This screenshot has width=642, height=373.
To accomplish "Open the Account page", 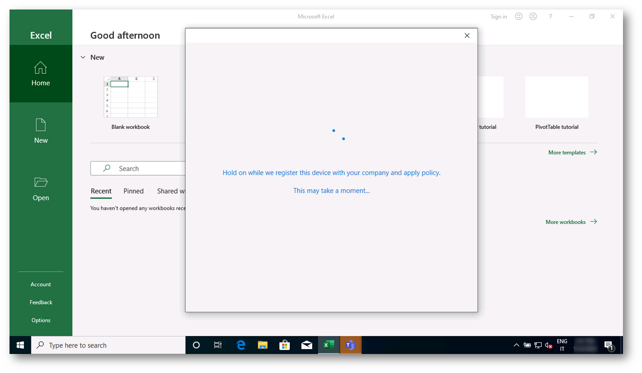I will pos(41,284).
